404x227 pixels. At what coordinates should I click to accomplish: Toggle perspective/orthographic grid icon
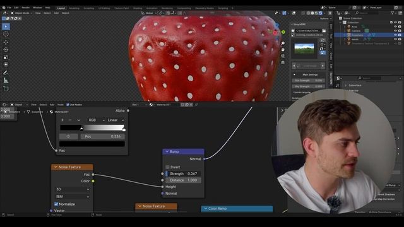283,62
